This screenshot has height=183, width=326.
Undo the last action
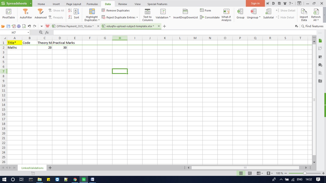(x=29, y=26)
